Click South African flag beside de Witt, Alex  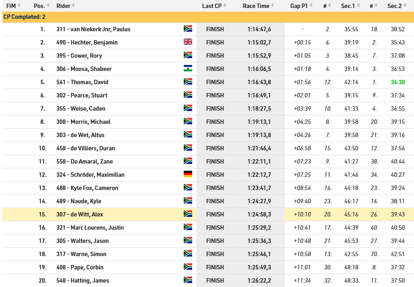pyautogui.click(x=188, y=214)
